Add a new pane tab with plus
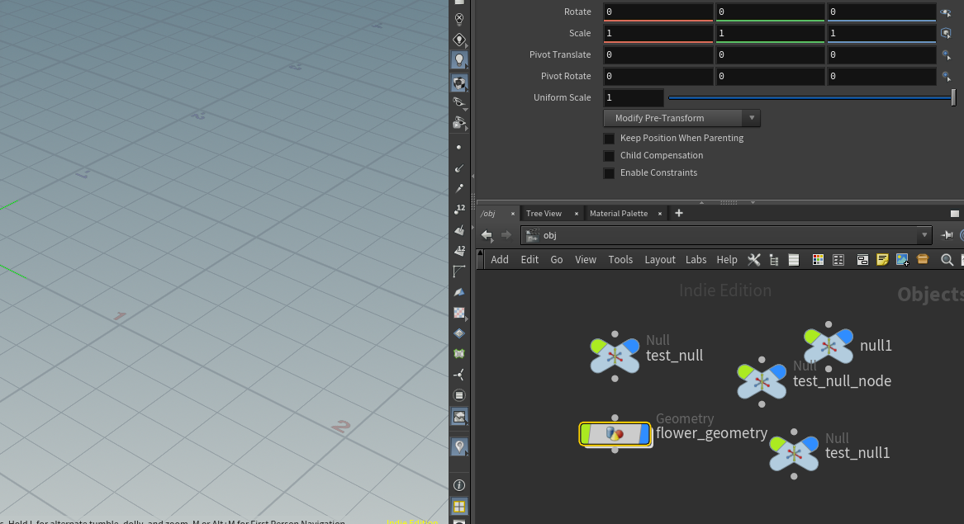 pos(679,213)
